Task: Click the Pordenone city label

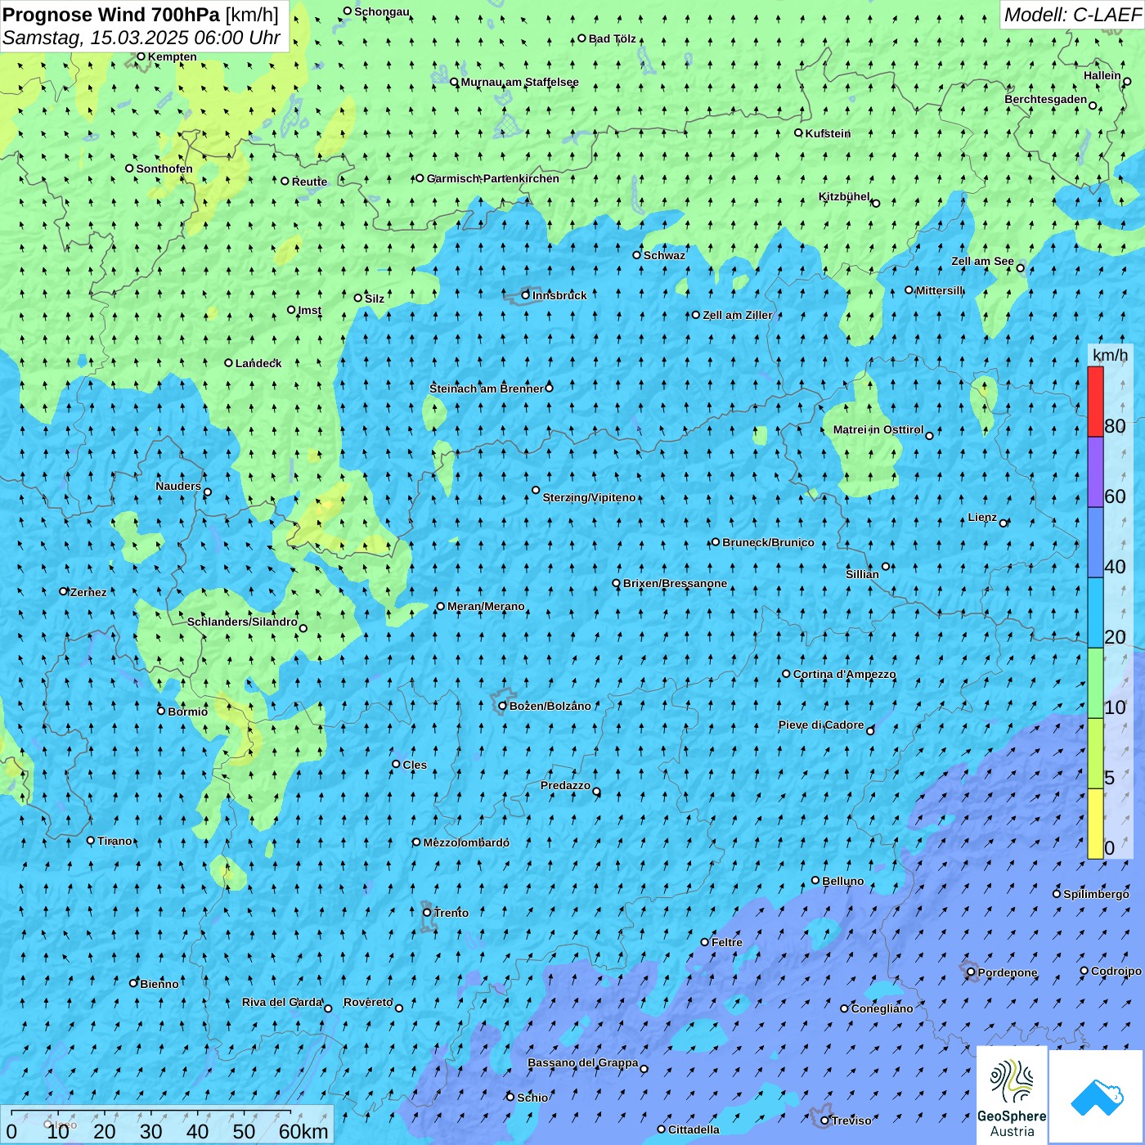Action: click(1008, 972)
